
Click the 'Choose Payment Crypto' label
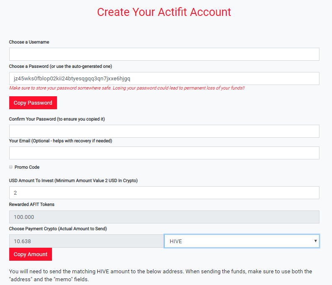pyautogui.click(x=58, y=229)
